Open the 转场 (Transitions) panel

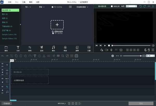coord(30,48)
